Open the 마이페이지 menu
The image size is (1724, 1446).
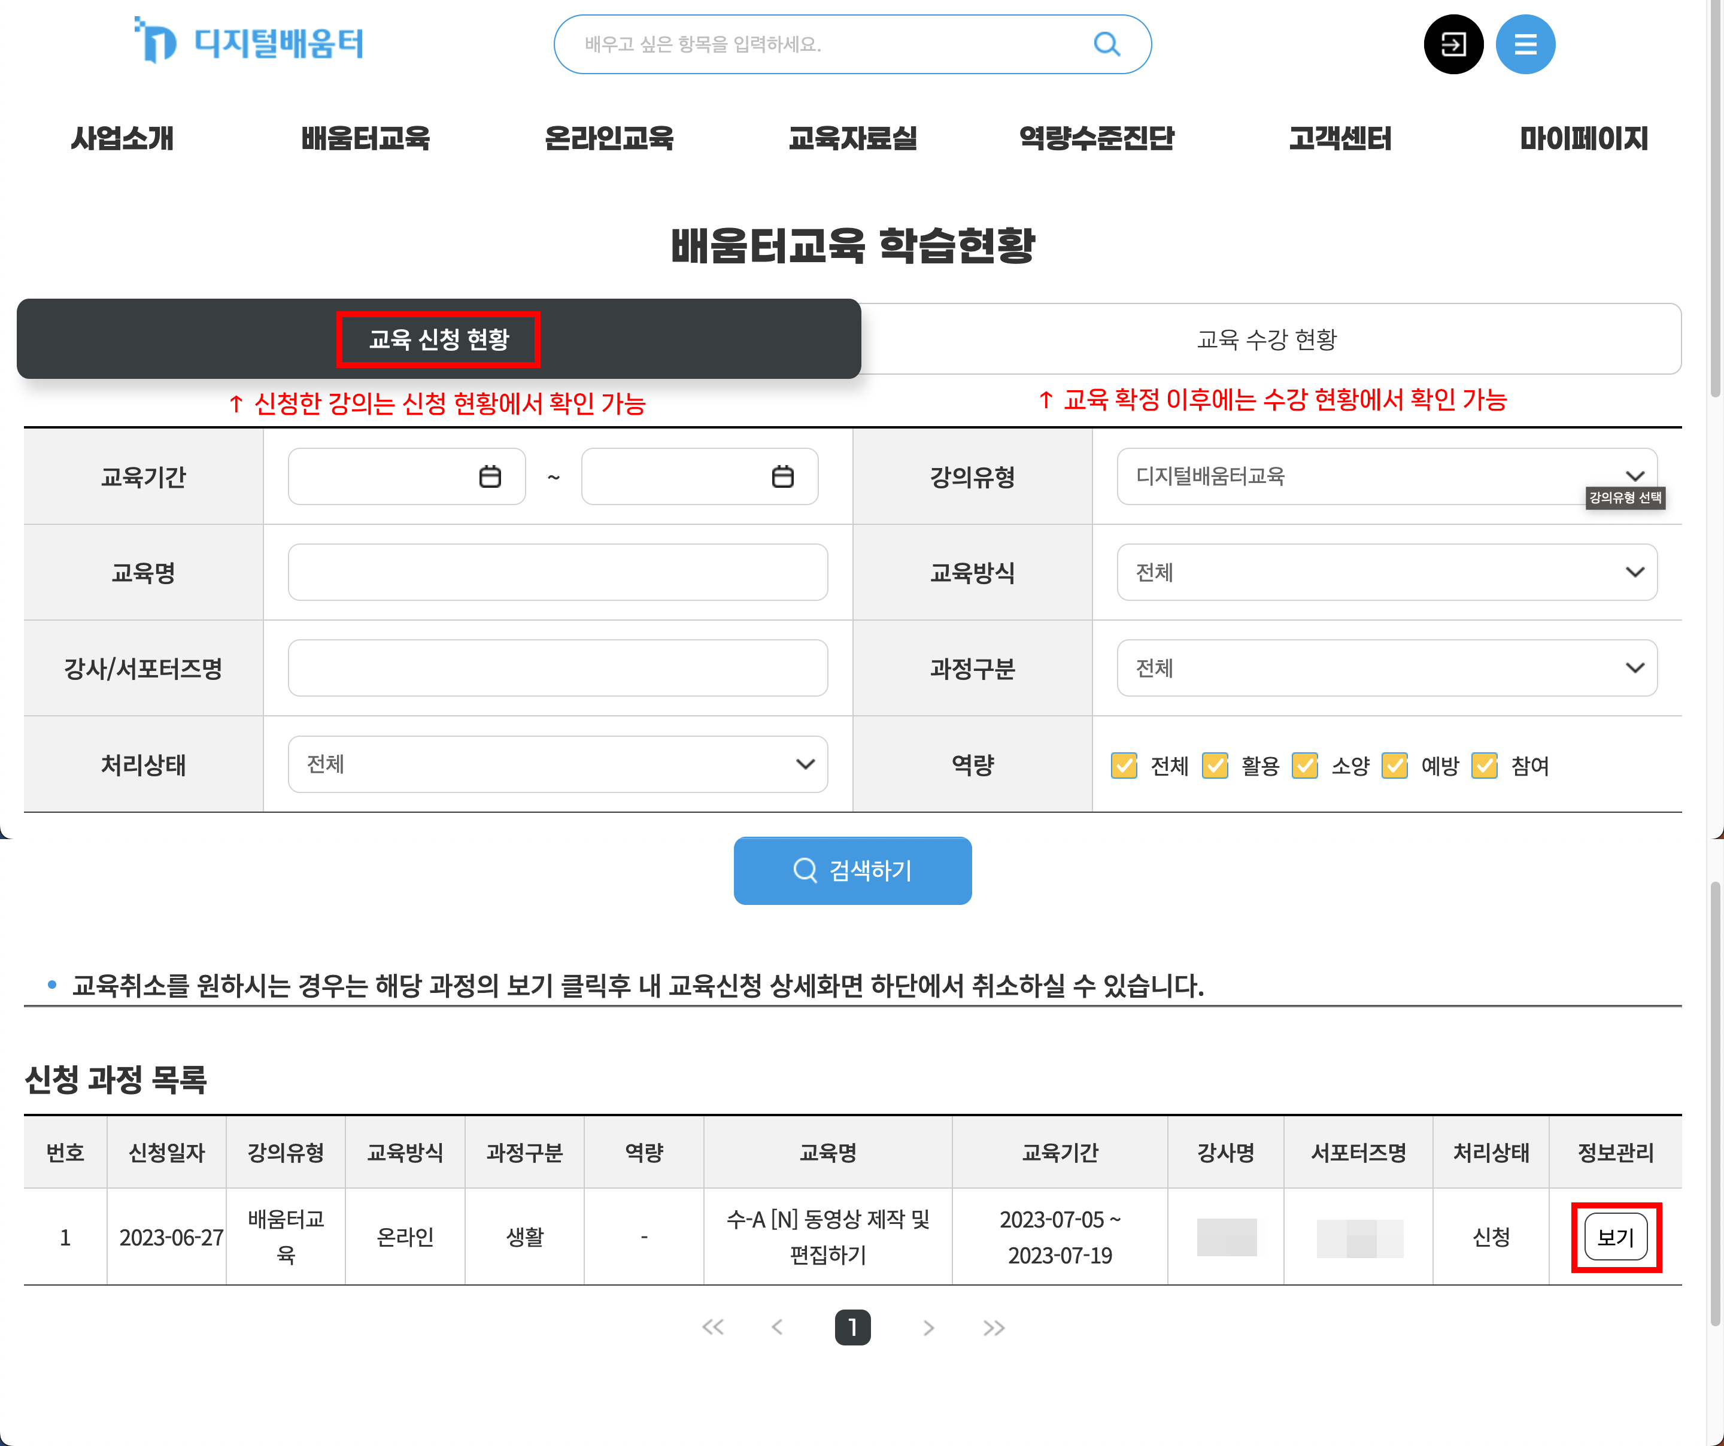click(x=1583, y=138)
